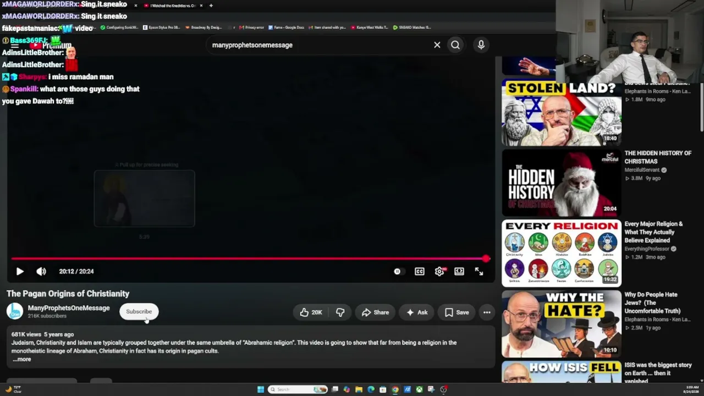Open Microsoft Edge from the taskbar

point(371,389)
